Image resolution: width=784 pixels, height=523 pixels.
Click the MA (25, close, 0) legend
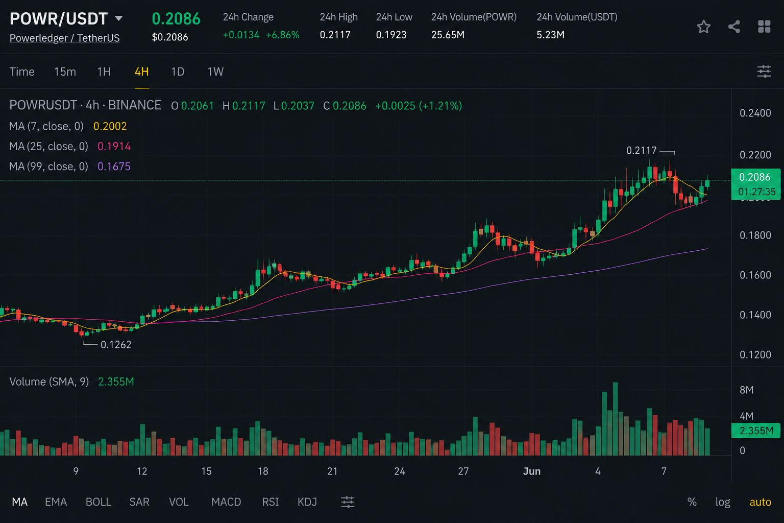48,146
